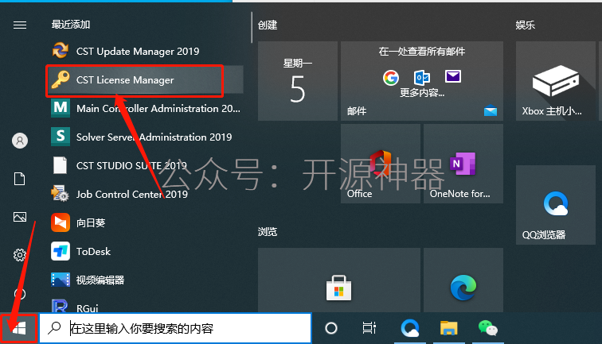602x344 pixels.
Task: Open Cortana circle on taskbar
Action: point(331,328)
